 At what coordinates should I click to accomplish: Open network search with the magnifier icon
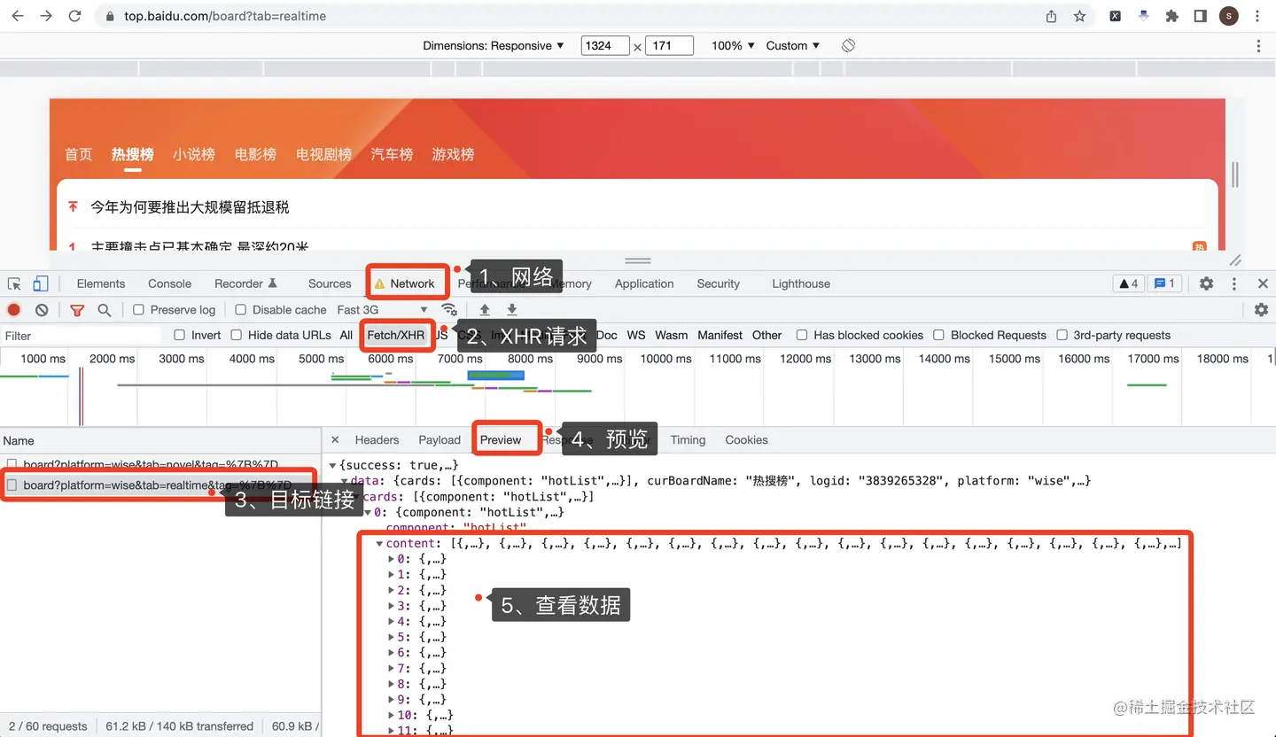click(105, 309)
